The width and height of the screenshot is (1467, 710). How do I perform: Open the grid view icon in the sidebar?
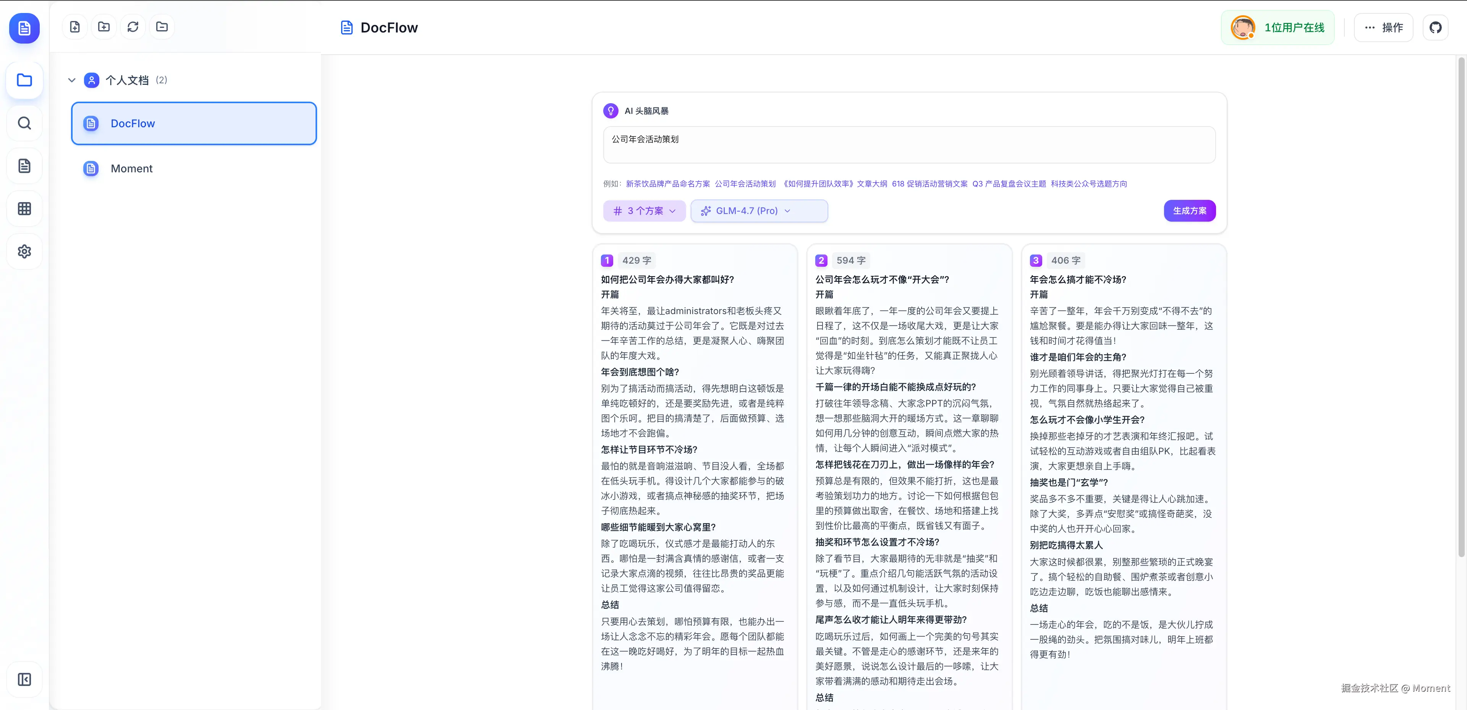(24, 209)
